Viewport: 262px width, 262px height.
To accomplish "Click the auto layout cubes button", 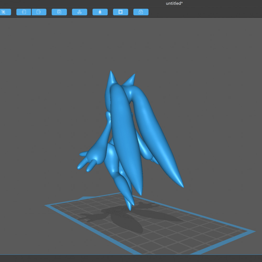I will pyautogui.click(x=80, y=12).
